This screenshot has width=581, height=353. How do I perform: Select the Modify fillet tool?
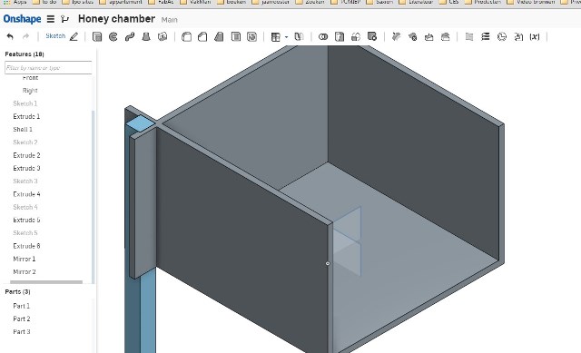[x=396, y=36]
